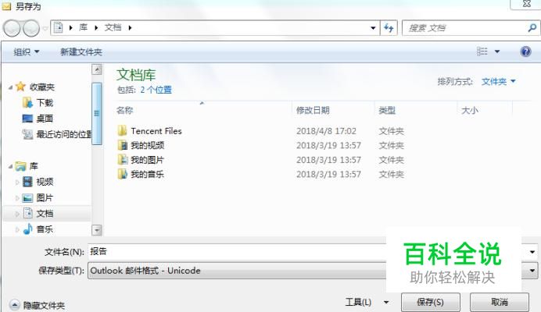Click the navigation pane scroll down arrow
Viewport: 541px width, 312px height.
coord(97,229)
